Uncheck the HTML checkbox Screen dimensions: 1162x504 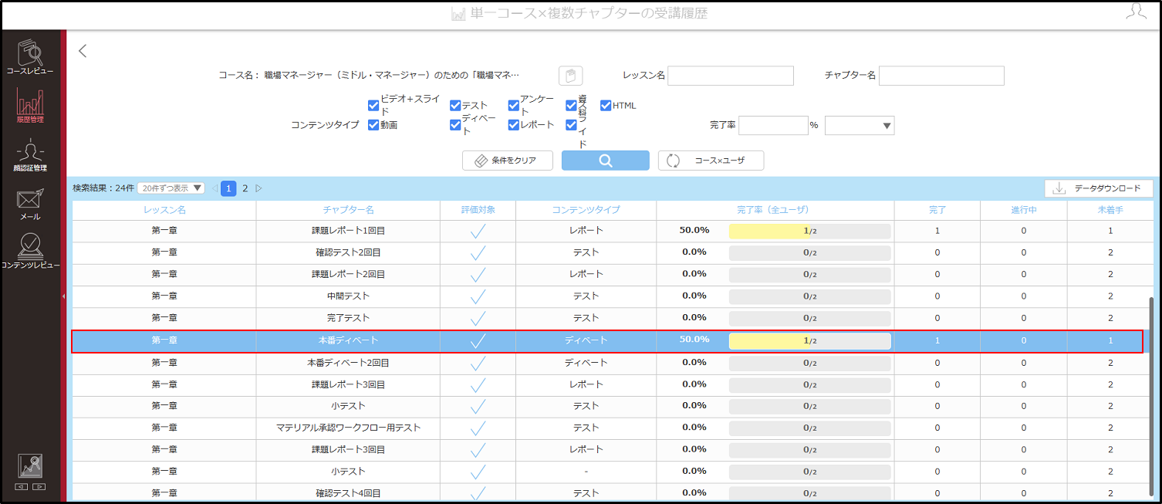coord(606,106)
